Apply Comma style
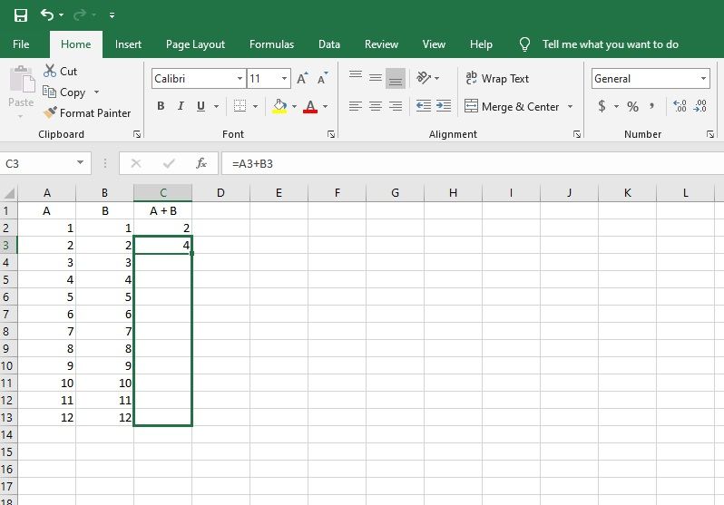The image size is (724, 505). pyautogui.click(x=651, y=106)
